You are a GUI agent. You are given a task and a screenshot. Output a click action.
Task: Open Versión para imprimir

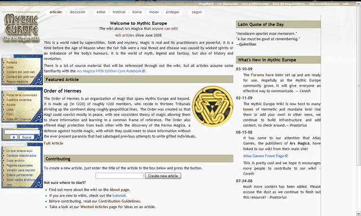pos(21,170)
